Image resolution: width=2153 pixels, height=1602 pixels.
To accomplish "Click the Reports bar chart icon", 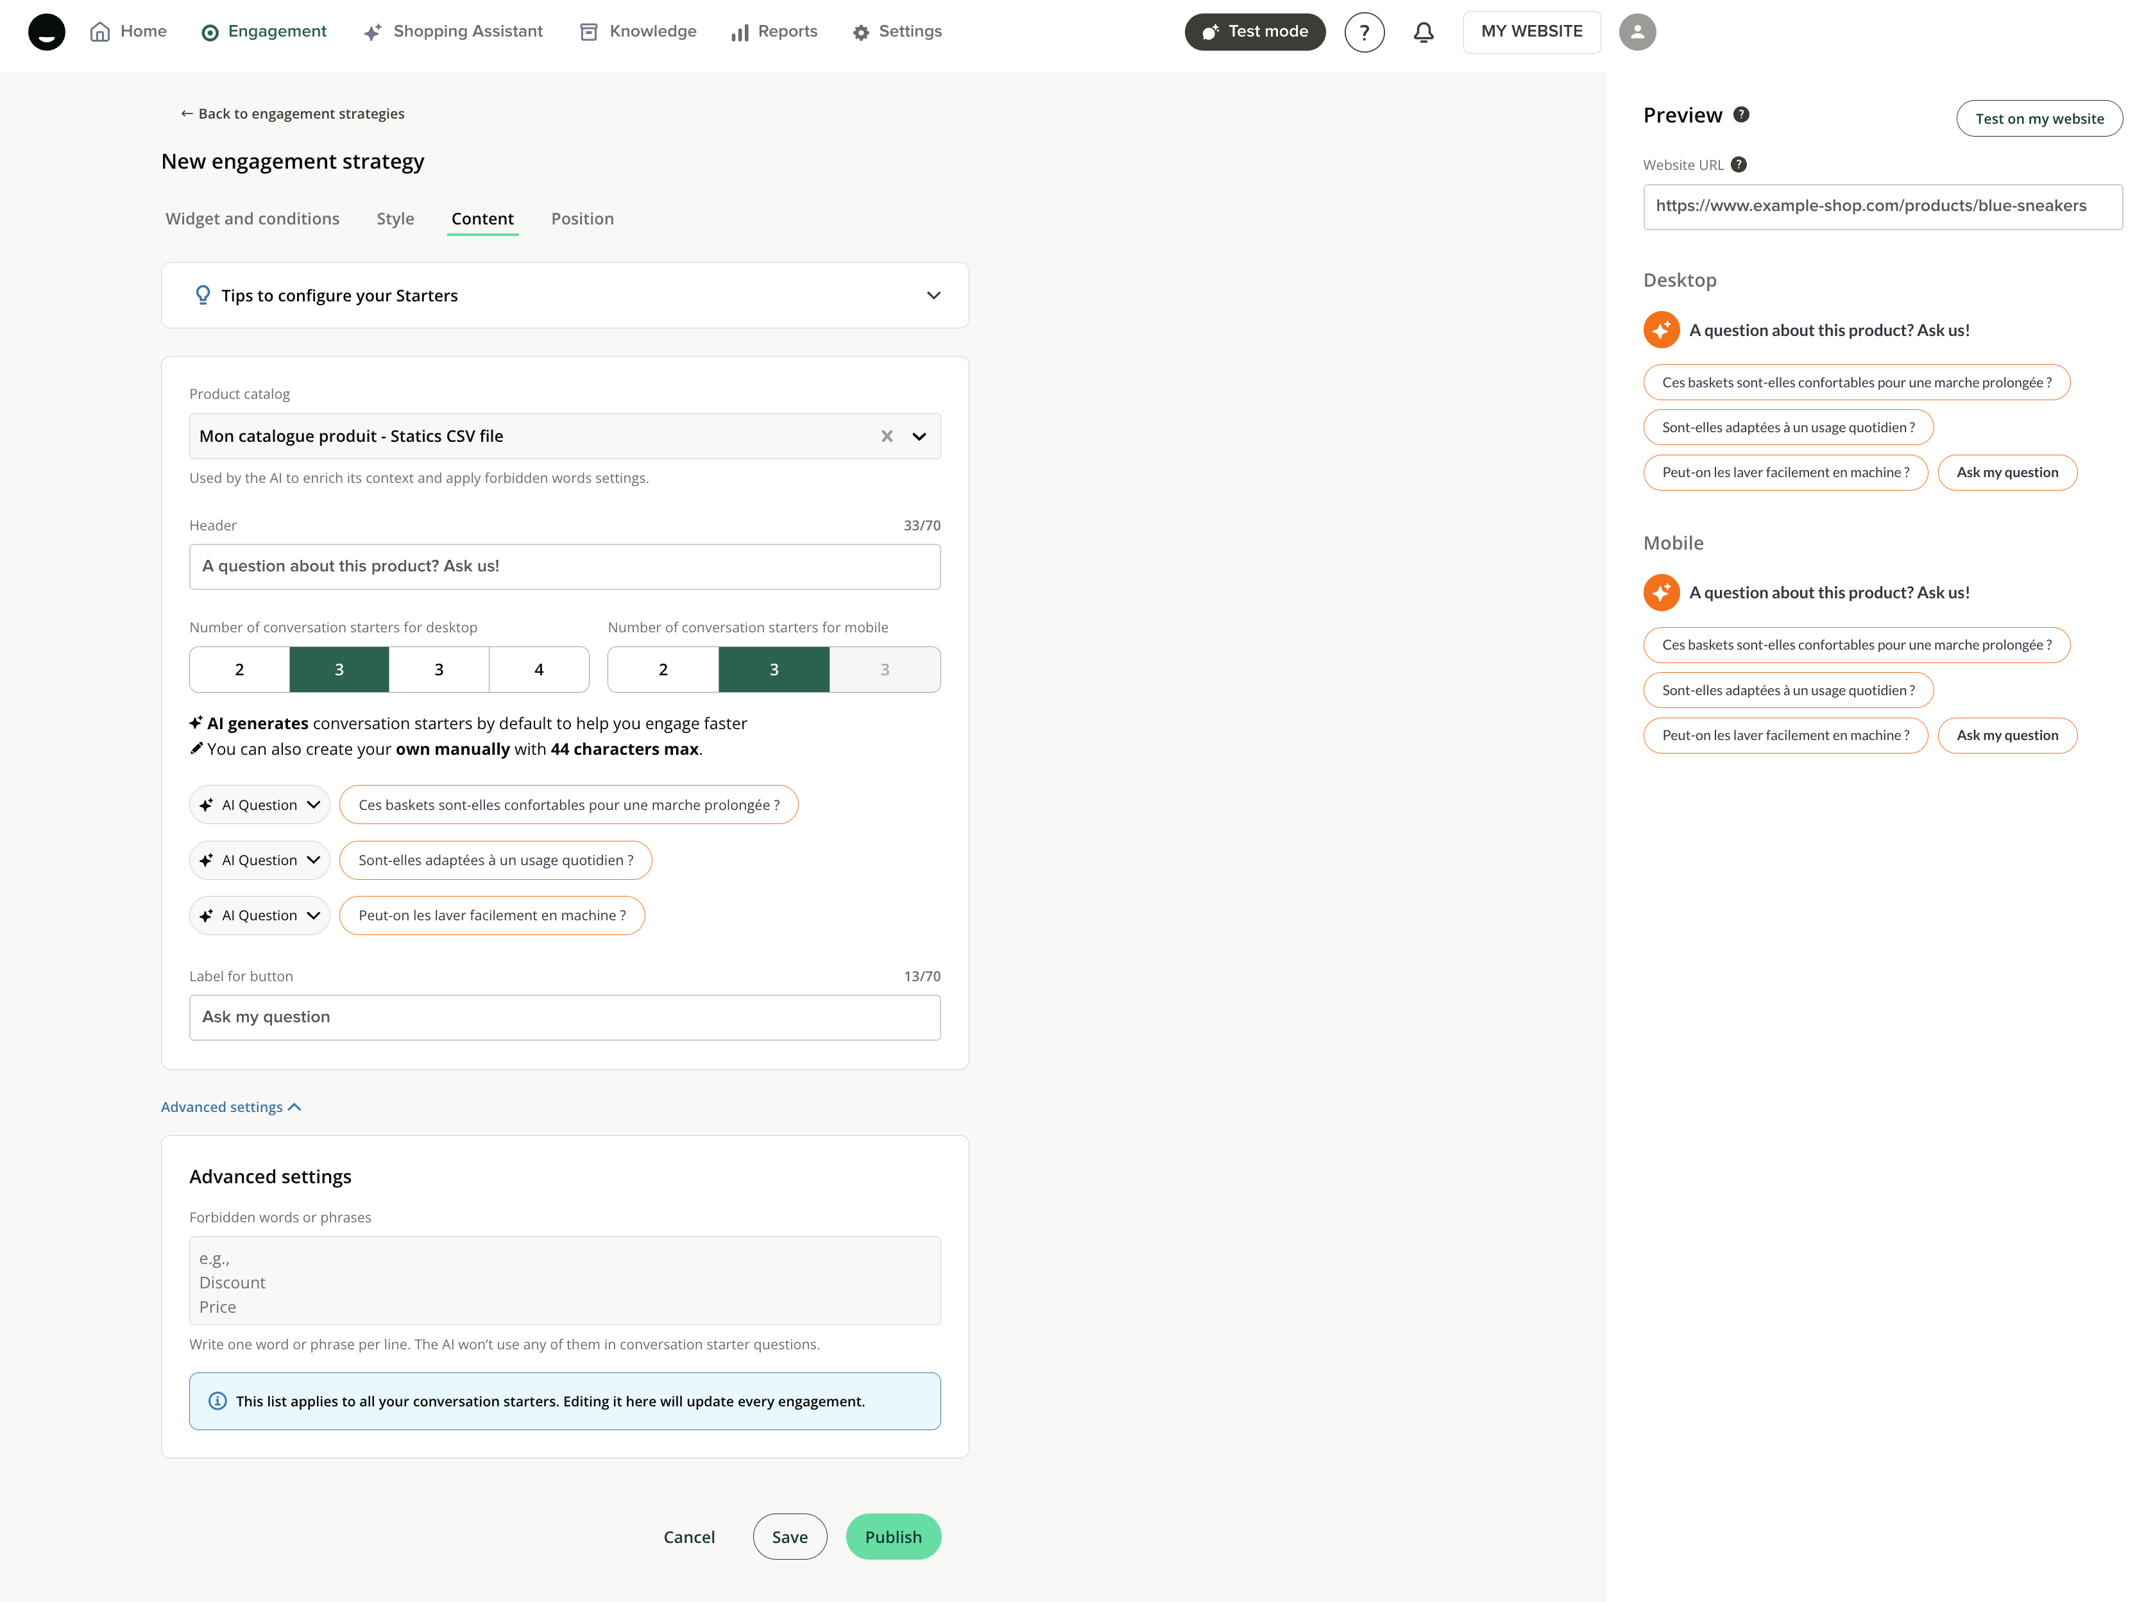I will pyautogui.click(x=740, y=33).
